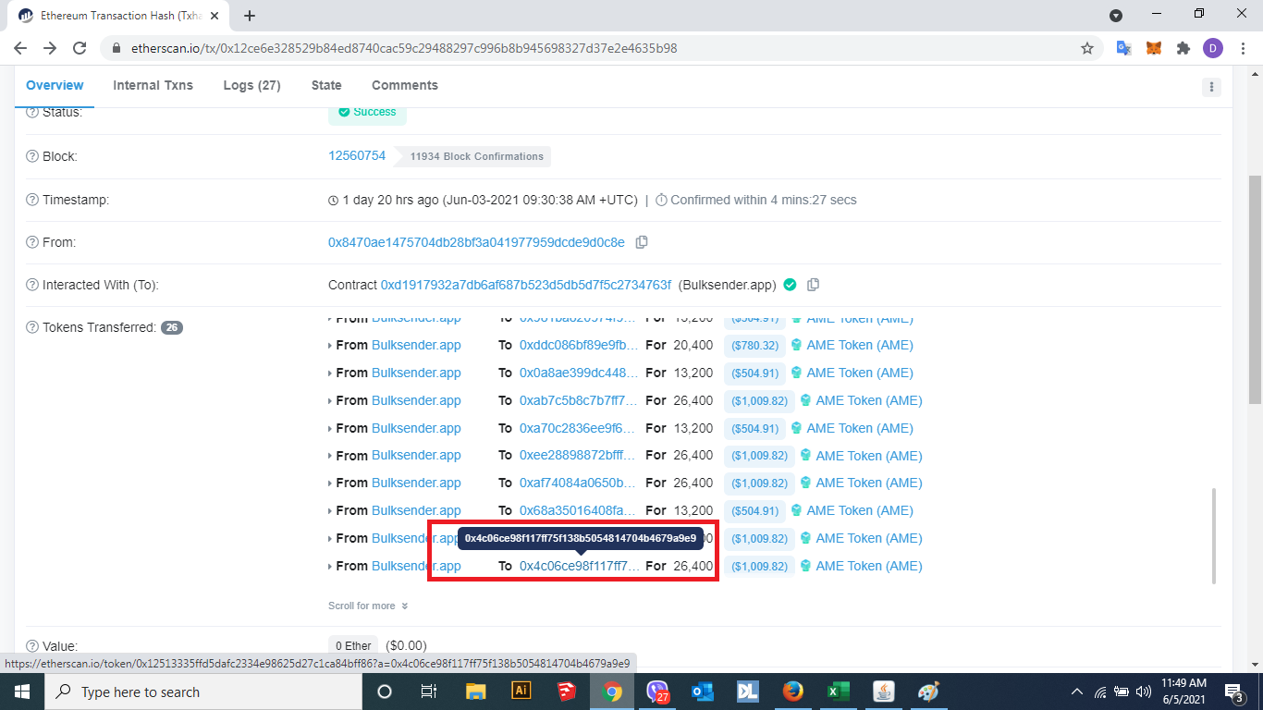Expand transfer row to 0xddc086bf89e9fb
Screen dimensions: 1263x710
(330, 346)
